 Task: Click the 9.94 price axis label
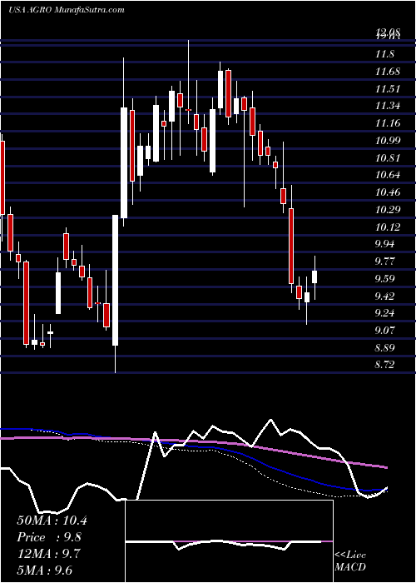tap(384, 244)
